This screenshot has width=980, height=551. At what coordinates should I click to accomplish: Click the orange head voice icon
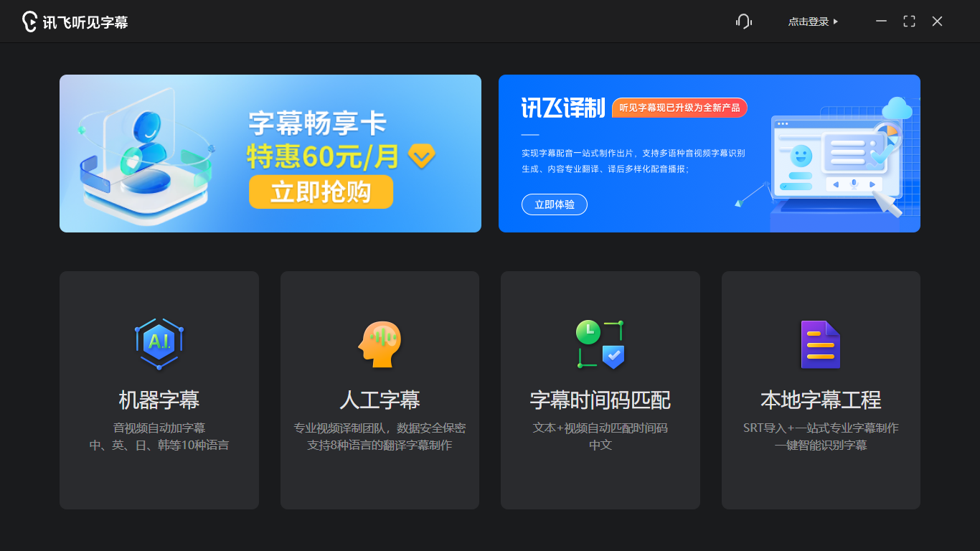pyautogui.click(x=380, y=344)
